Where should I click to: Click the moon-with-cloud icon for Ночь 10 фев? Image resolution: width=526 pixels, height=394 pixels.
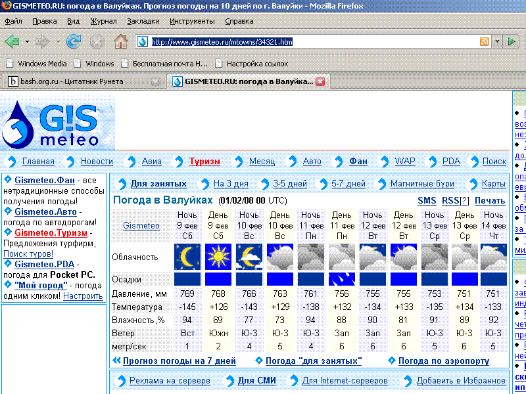tap(249, 257)
